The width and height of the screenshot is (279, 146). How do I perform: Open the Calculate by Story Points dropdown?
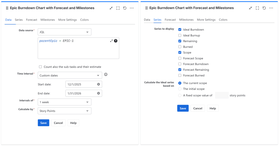coord(64,111)
